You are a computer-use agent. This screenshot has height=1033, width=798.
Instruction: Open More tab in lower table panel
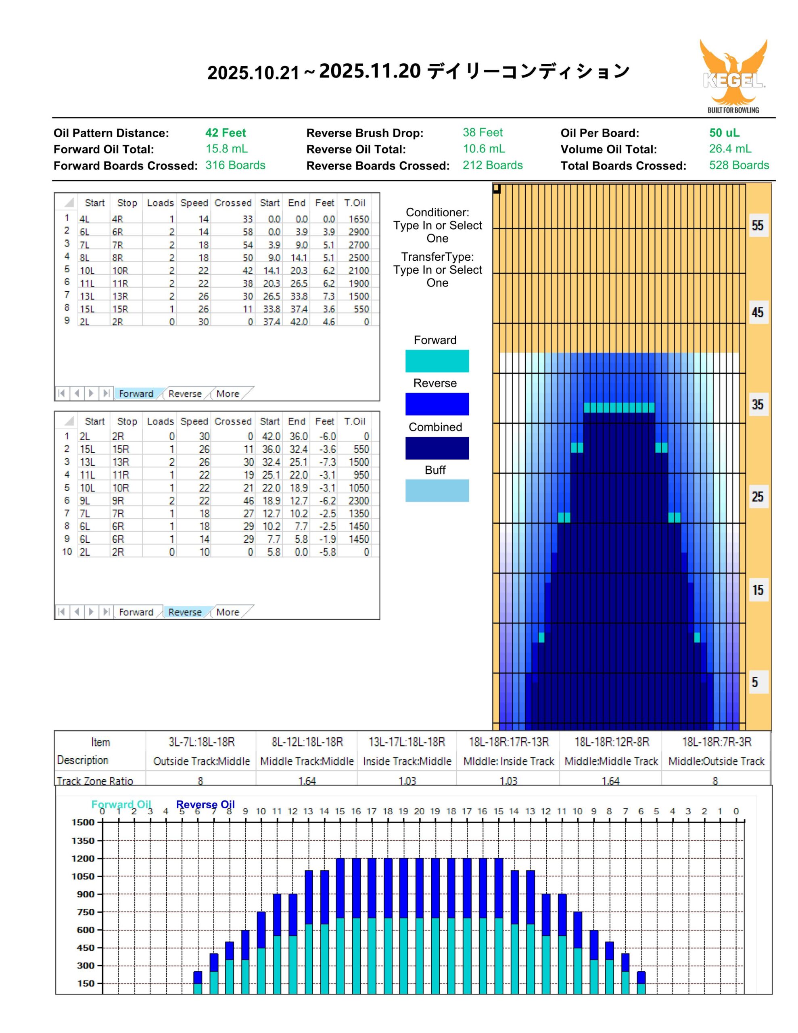point(228,612)
